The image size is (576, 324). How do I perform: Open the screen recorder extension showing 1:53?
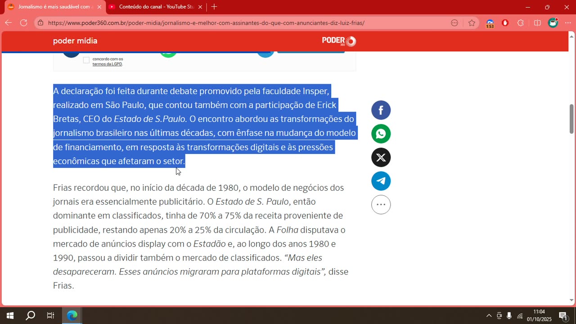tap(490, 23)
